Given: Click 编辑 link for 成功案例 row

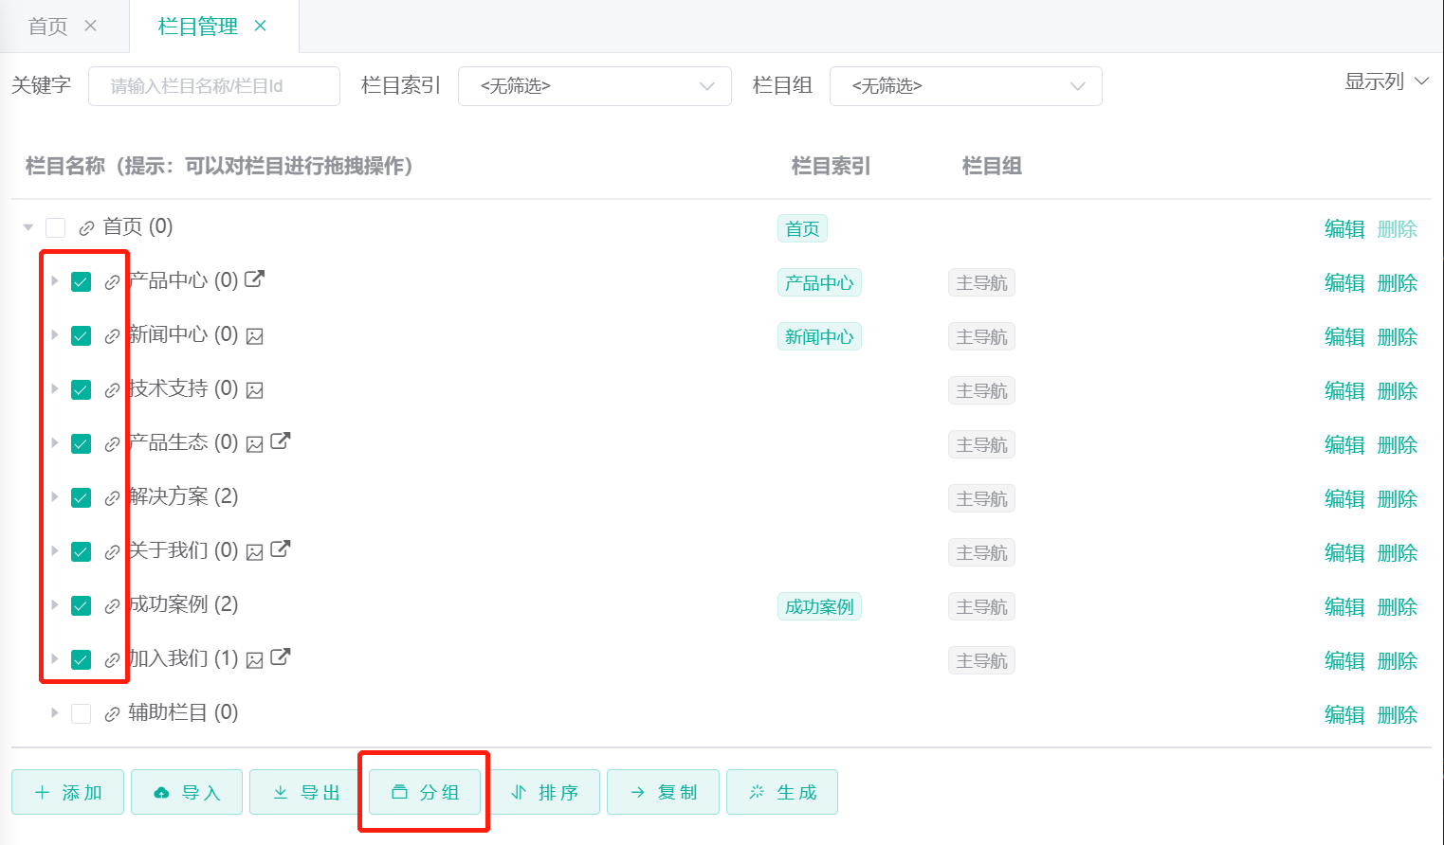Looking at the screenshot, I should pos(1343,606).
